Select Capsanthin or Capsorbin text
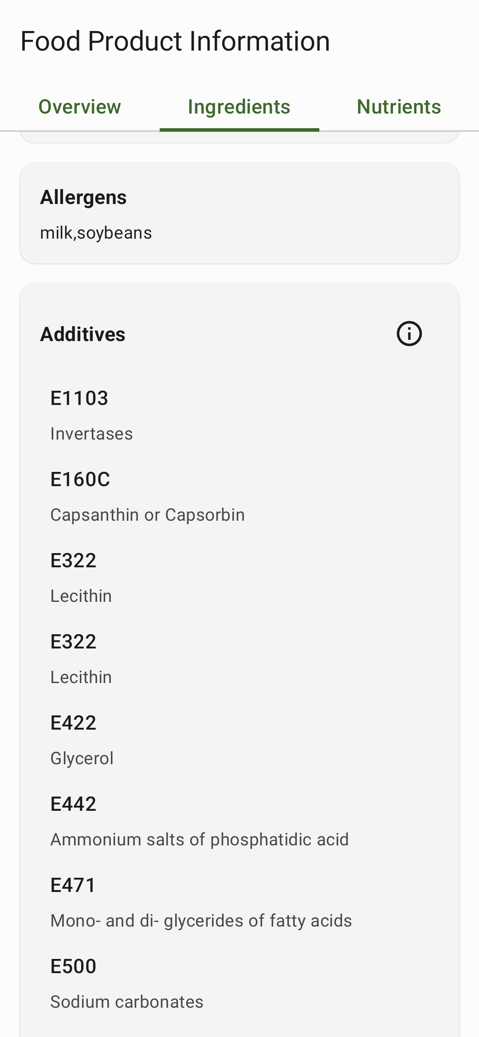This screenshot has width=479, height=1037. [x=148, y=515]
